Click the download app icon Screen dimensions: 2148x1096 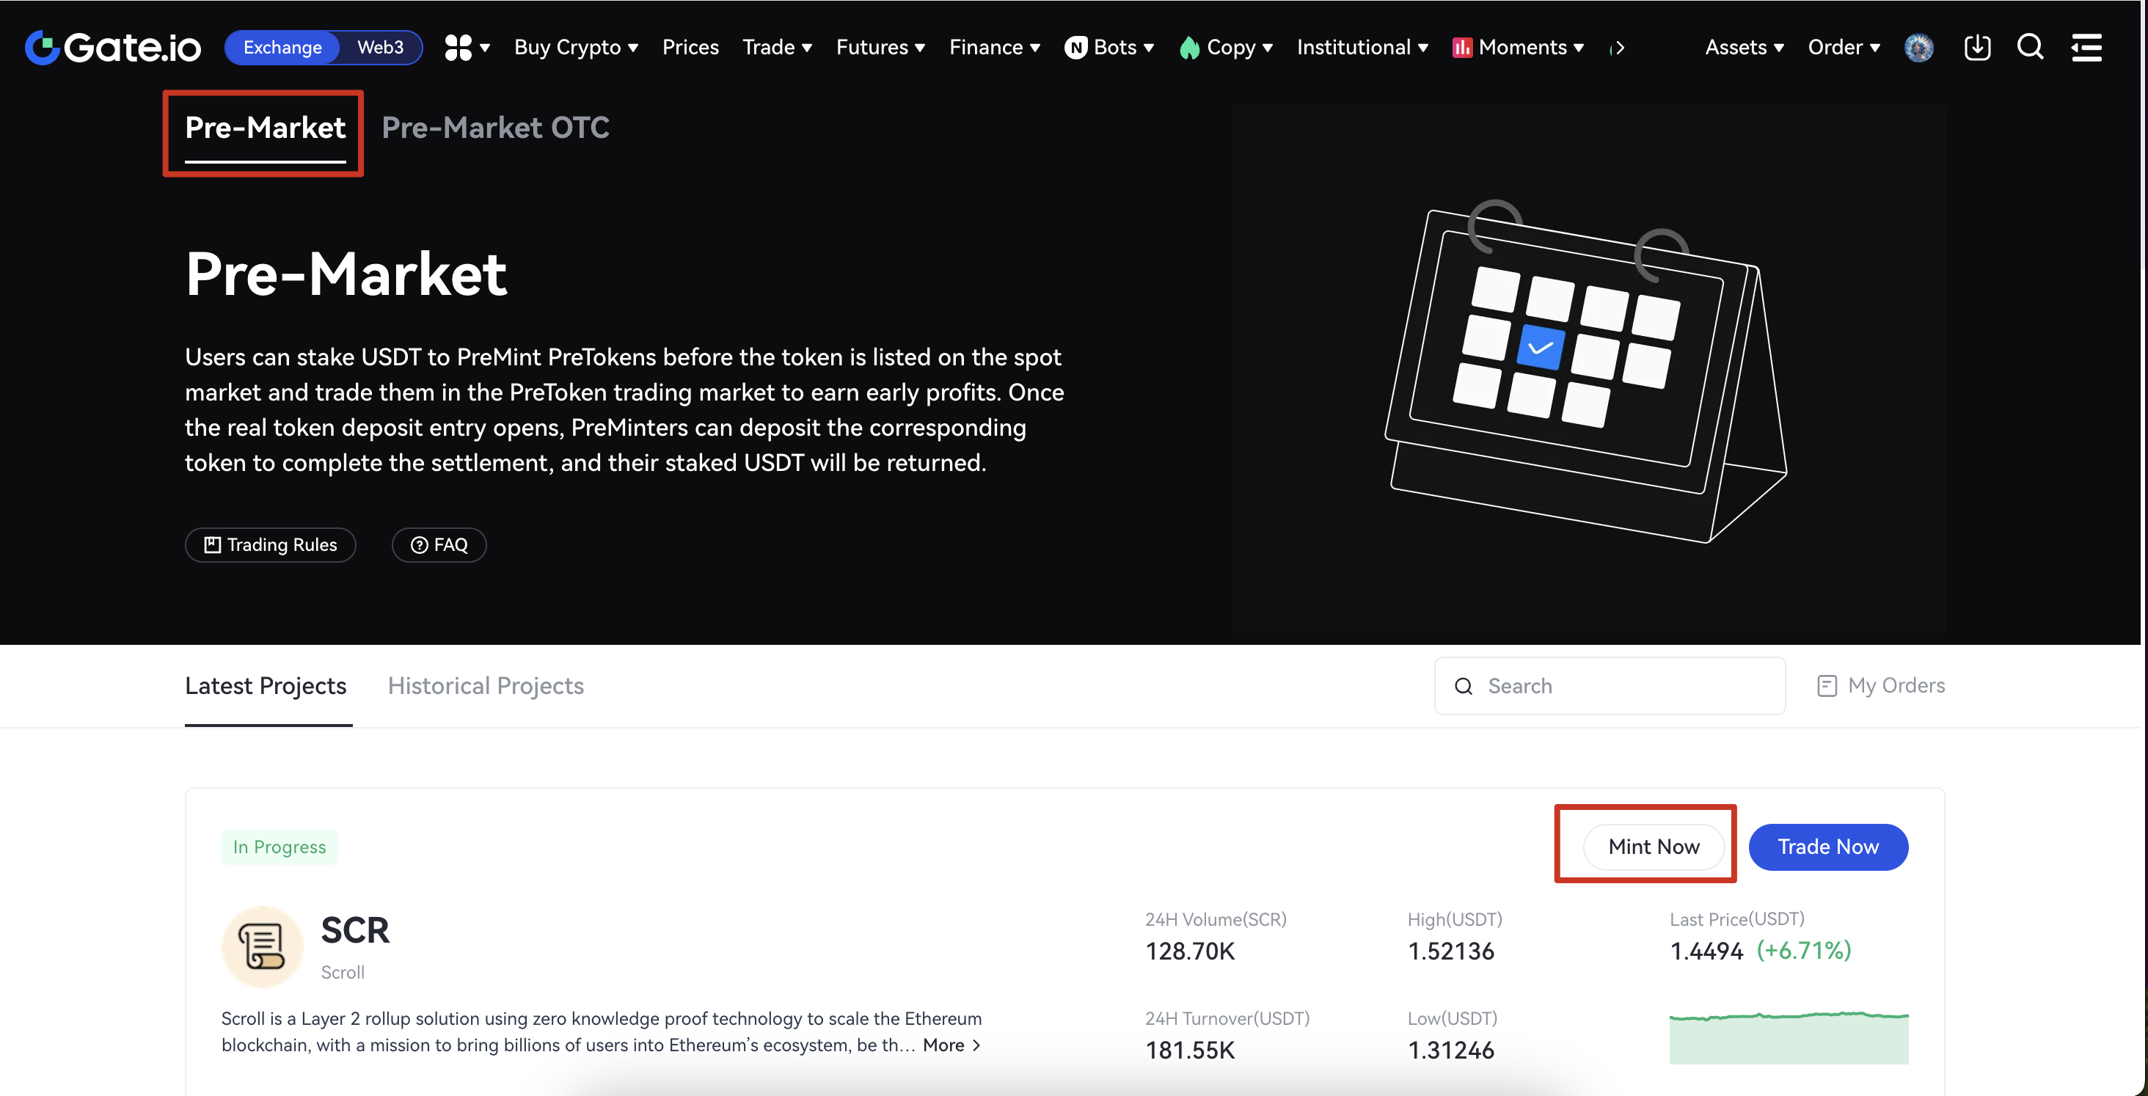coord(1977,48)
